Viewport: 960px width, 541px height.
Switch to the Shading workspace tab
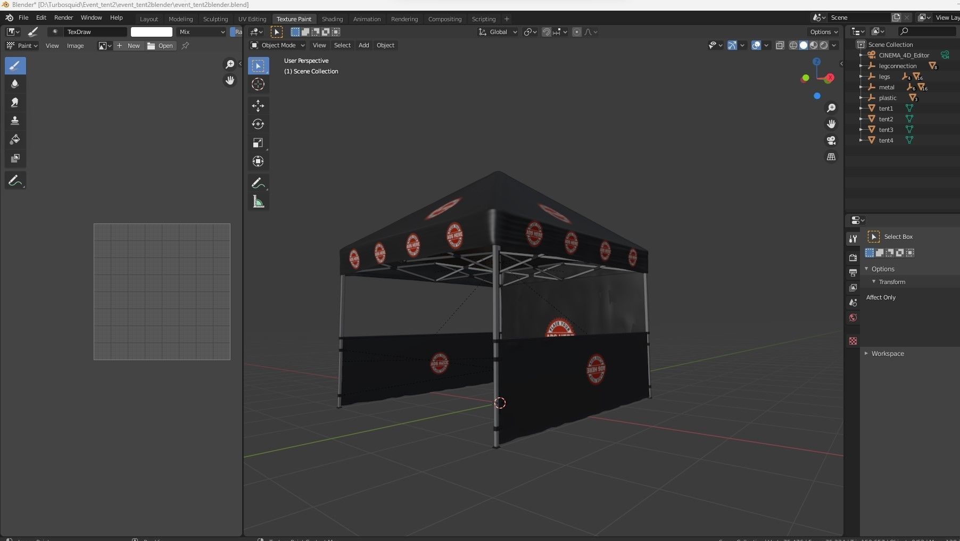(332, 19)
